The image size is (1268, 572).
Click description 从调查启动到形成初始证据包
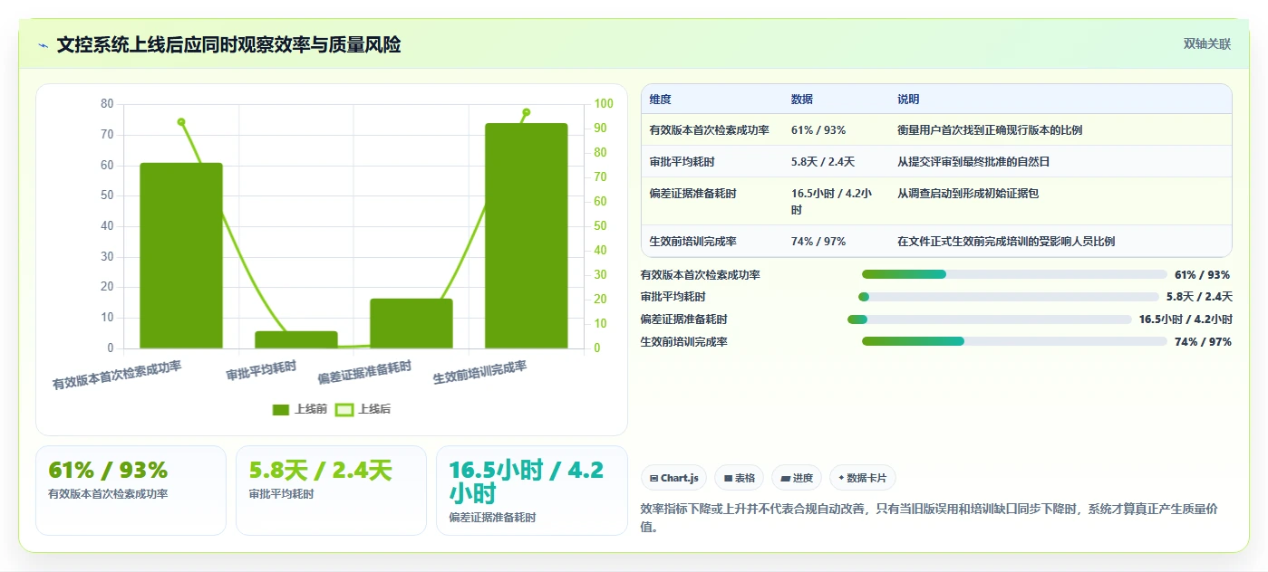tap(968, 193)
